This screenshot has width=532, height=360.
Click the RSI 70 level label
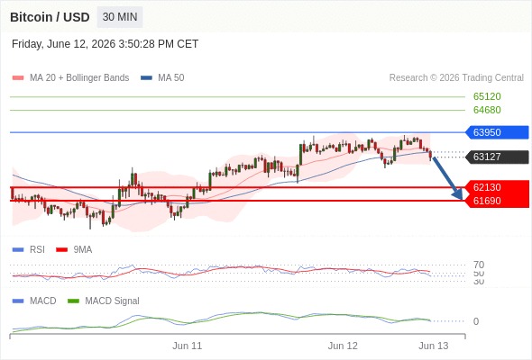479,265
